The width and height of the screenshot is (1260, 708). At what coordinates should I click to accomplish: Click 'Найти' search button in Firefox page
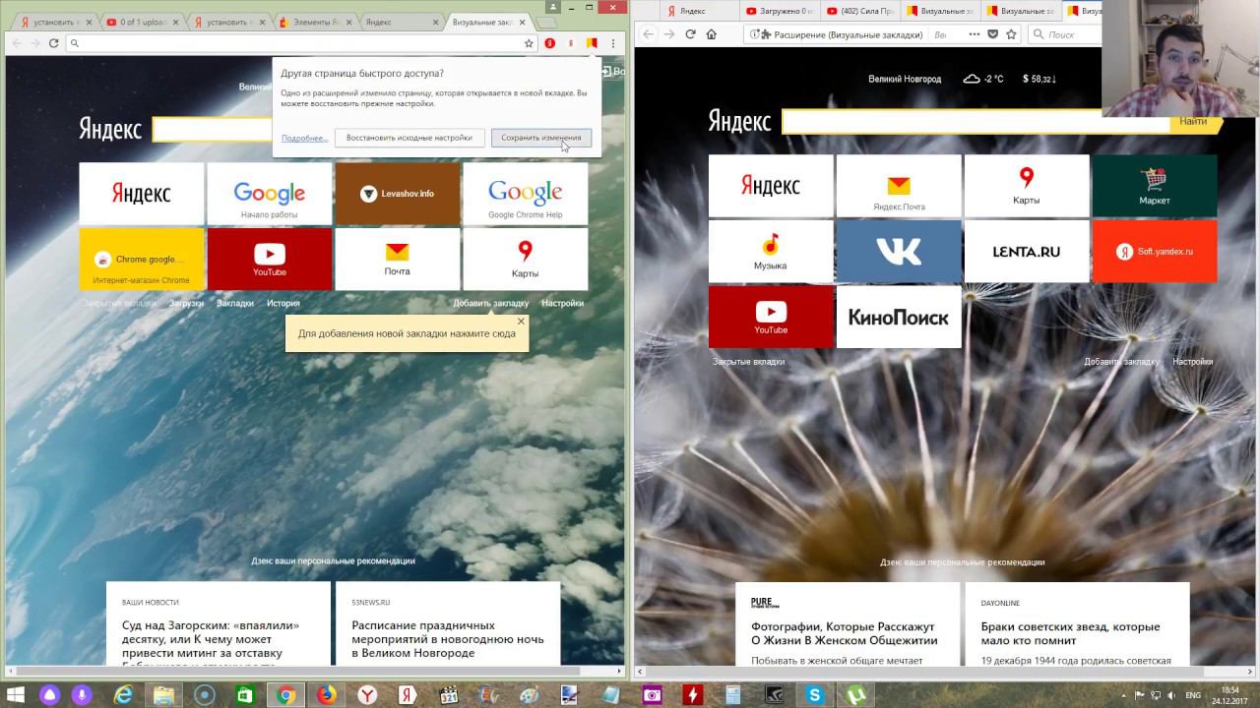[x=1196, y=122]
